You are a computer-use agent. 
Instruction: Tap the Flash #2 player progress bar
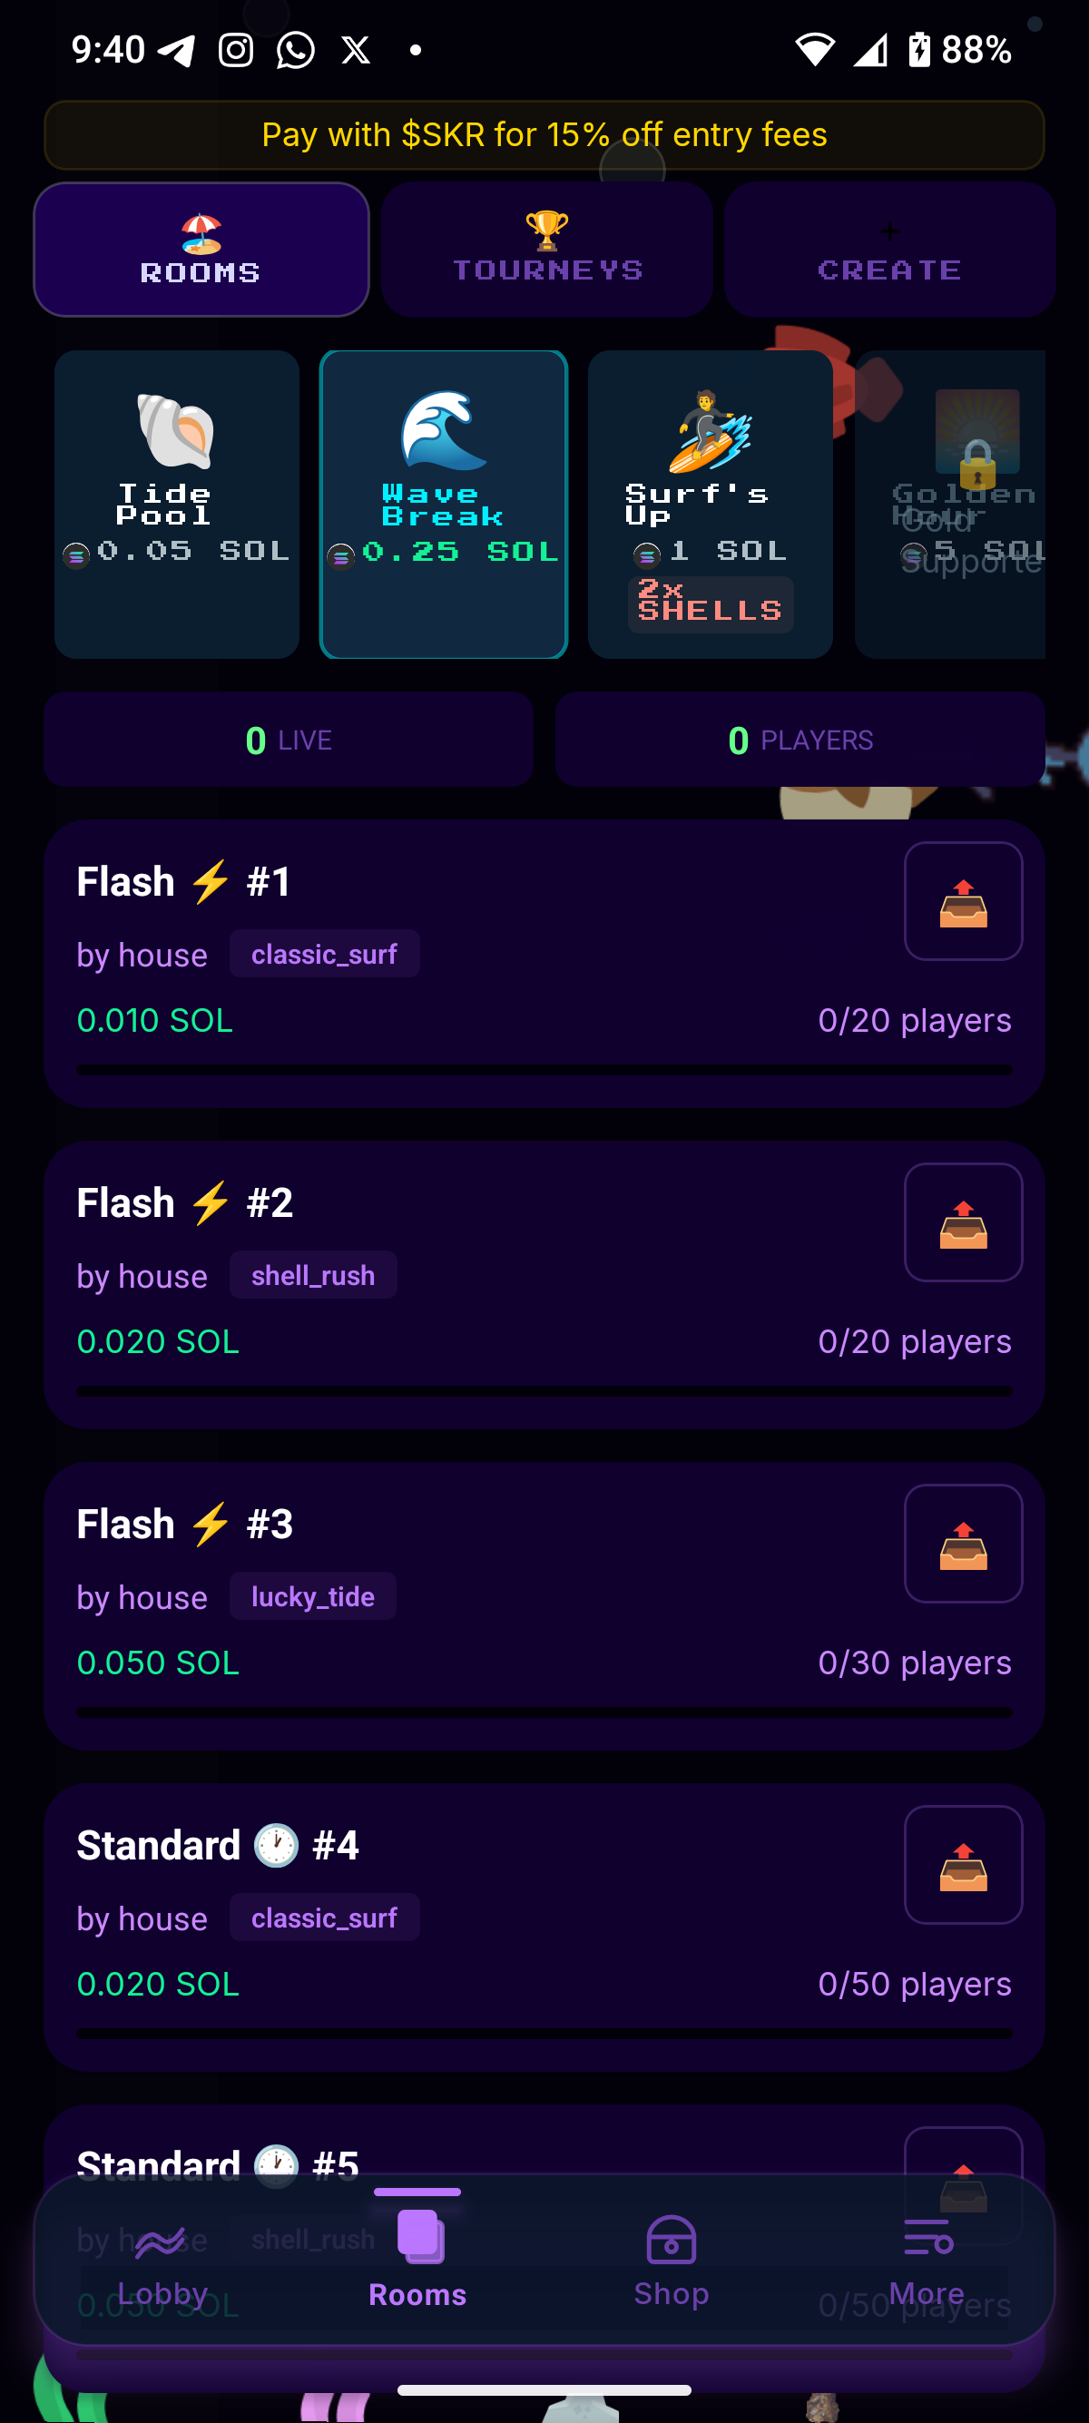tap(544, 1391)
